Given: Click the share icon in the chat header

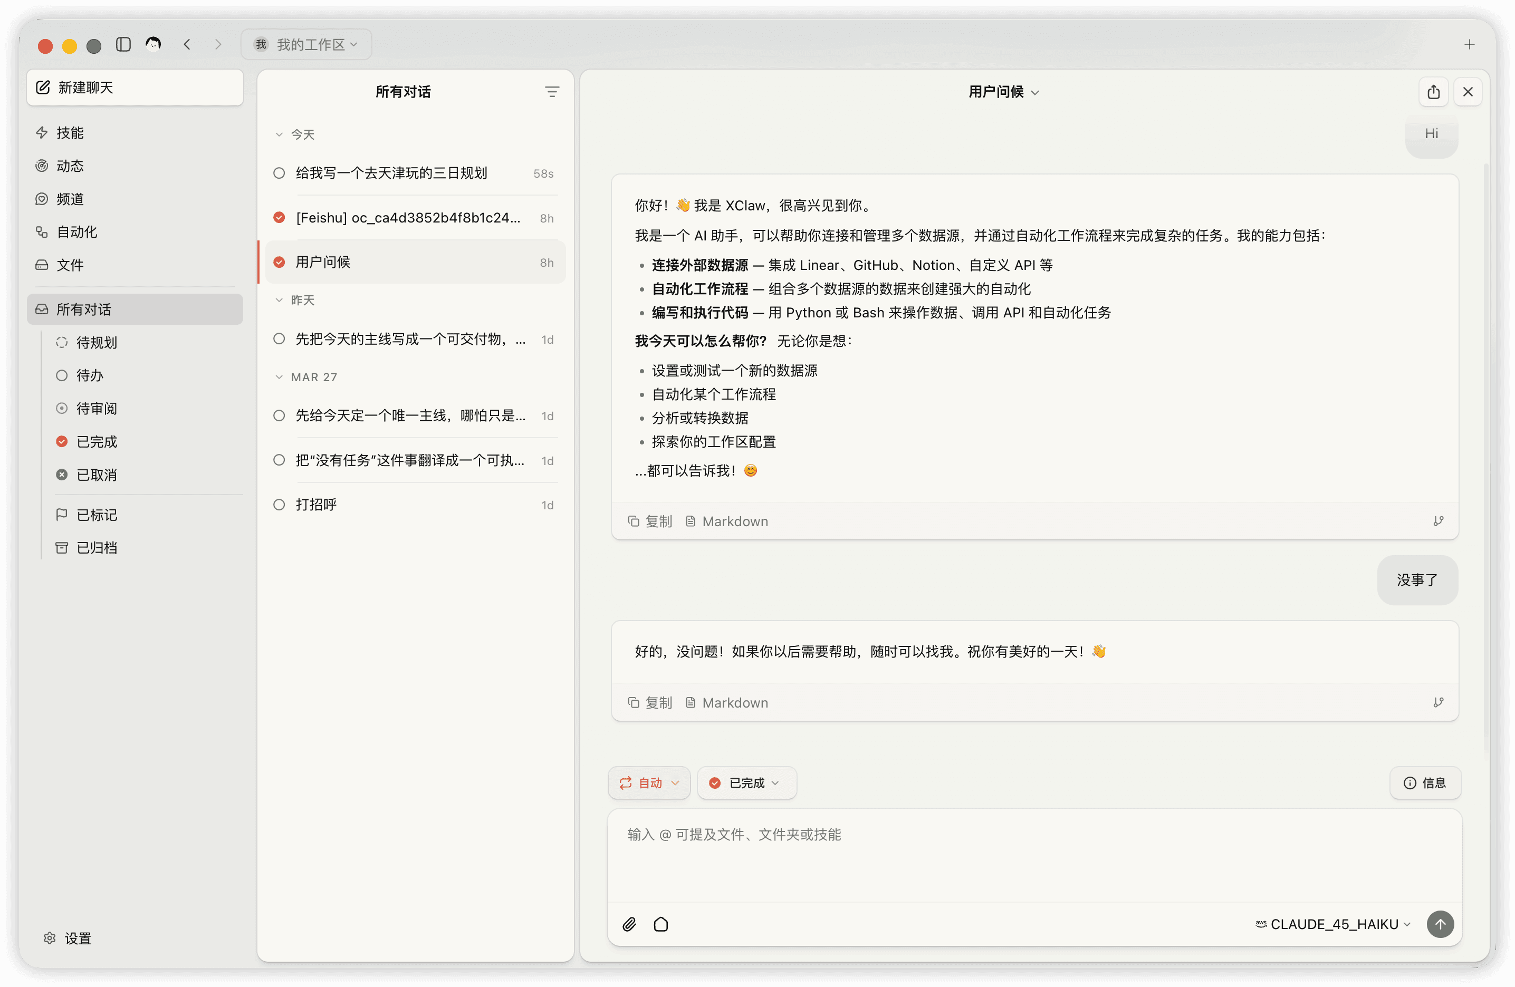Looking at the screenshot, I should click(1434, 91).
